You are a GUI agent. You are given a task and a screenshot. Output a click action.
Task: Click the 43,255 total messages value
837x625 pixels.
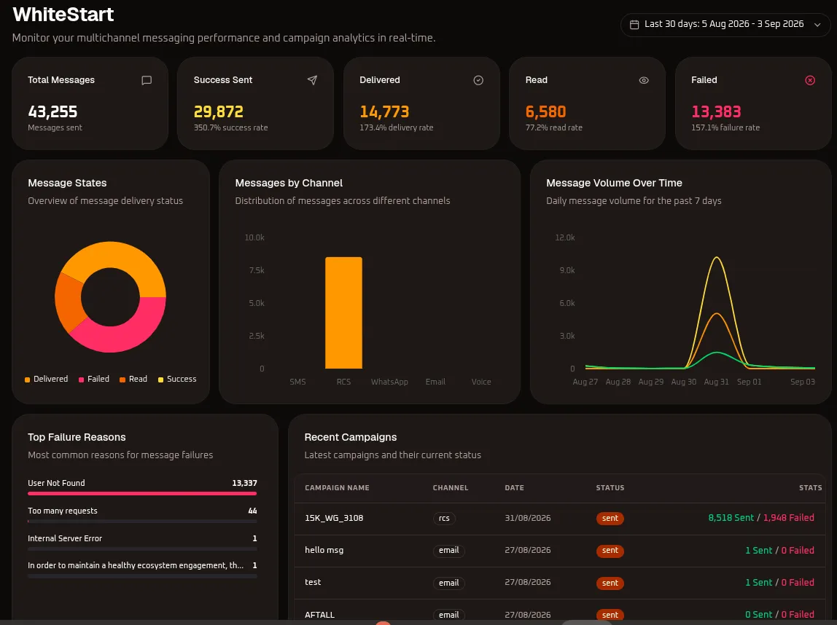52,112
